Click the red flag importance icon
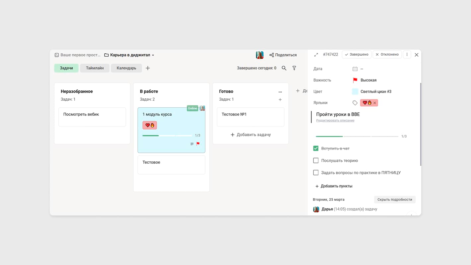 pyautogui.click(x=355, y=80)
